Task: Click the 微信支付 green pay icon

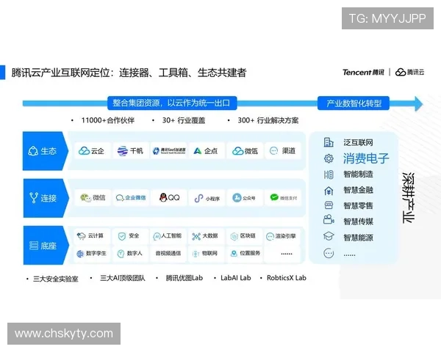Action: (274, 197)
